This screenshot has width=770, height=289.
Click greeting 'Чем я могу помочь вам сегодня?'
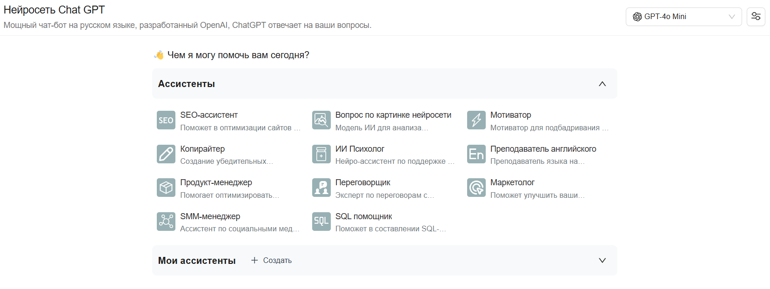click(238, 55)
